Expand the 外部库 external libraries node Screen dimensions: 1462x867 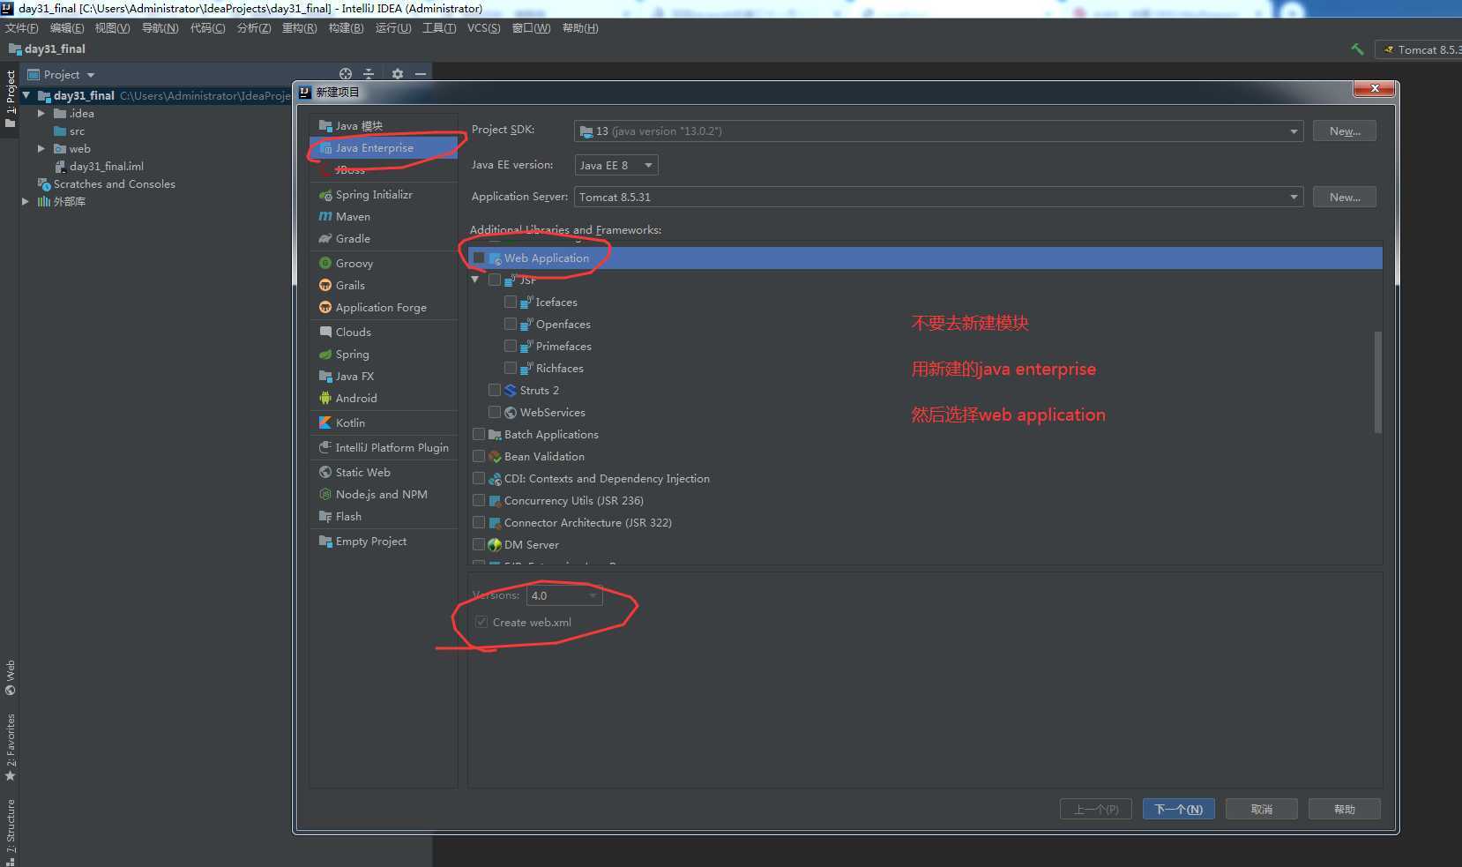pos(26,201)
